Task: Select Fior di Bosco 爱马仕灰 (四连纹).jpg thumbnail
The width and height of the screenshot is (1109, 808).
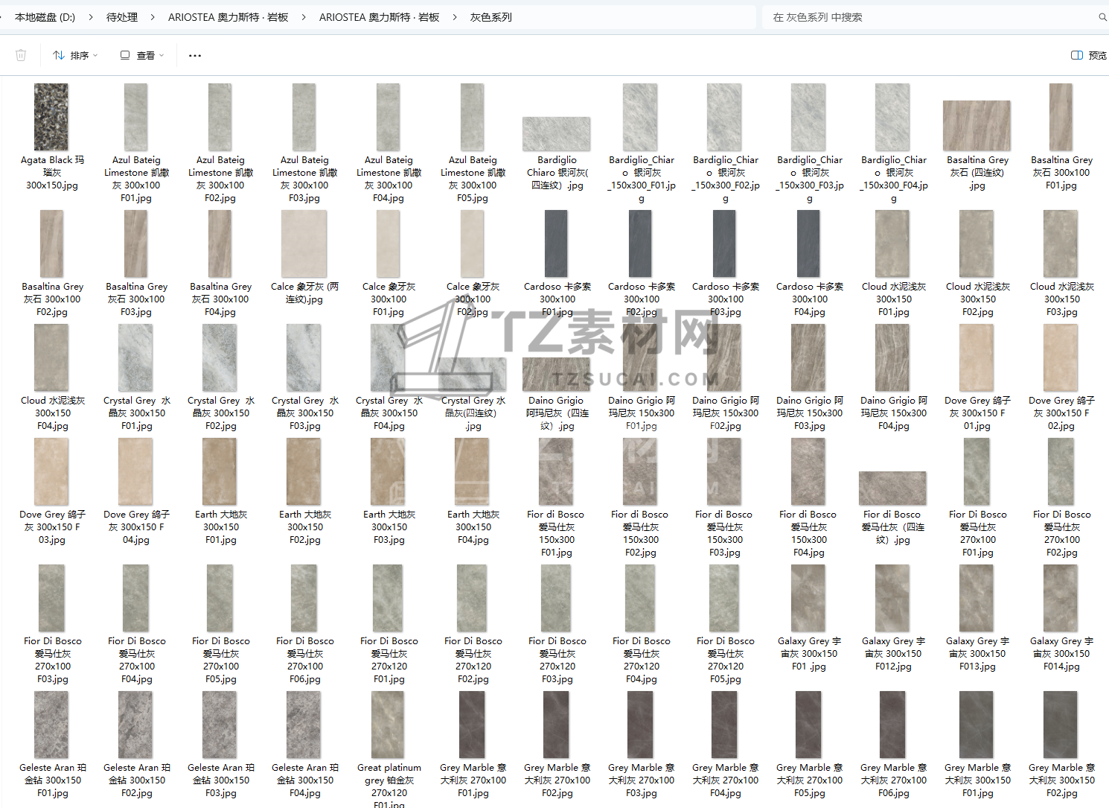Action: pyautogui.click(x=892, y=489)
